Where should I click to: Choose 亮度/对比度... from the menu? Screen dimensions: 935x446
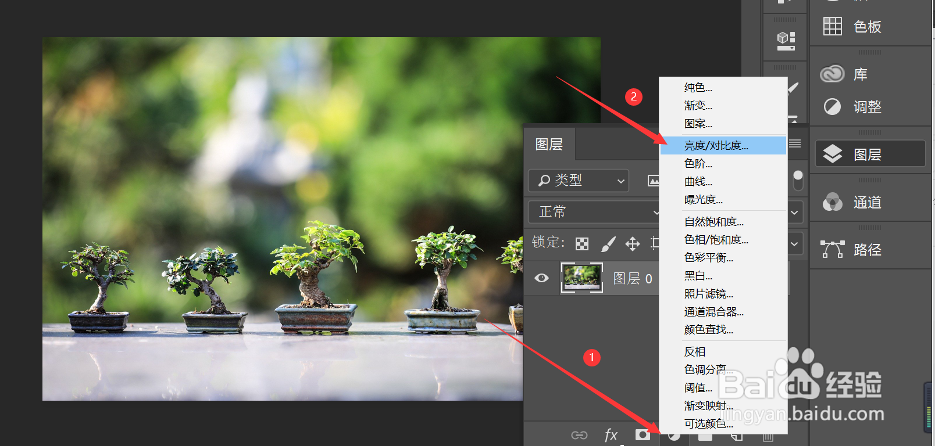click(723, 145)
